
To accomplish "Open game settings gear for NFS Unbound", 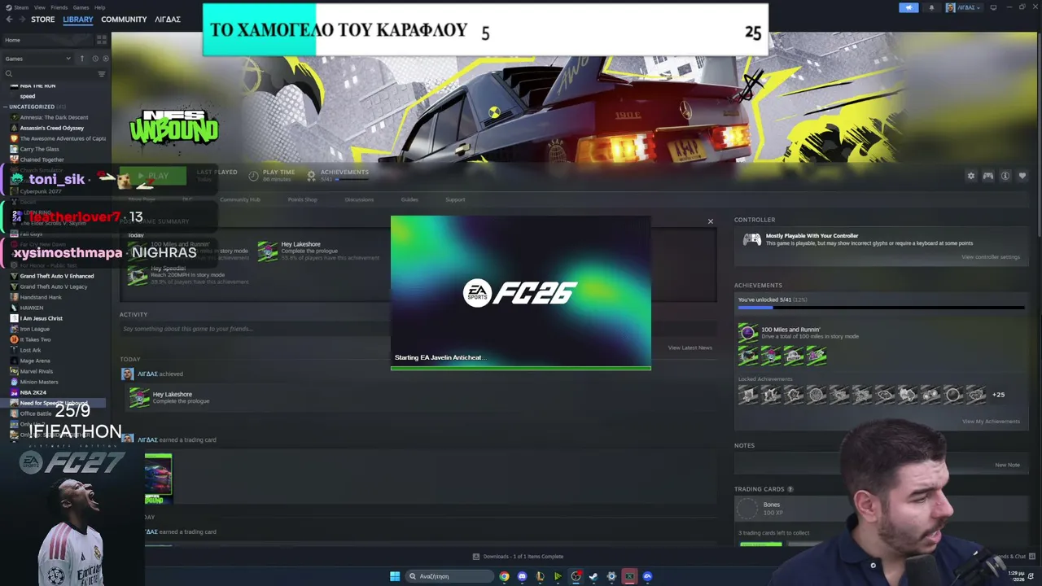I will (970, 176).
